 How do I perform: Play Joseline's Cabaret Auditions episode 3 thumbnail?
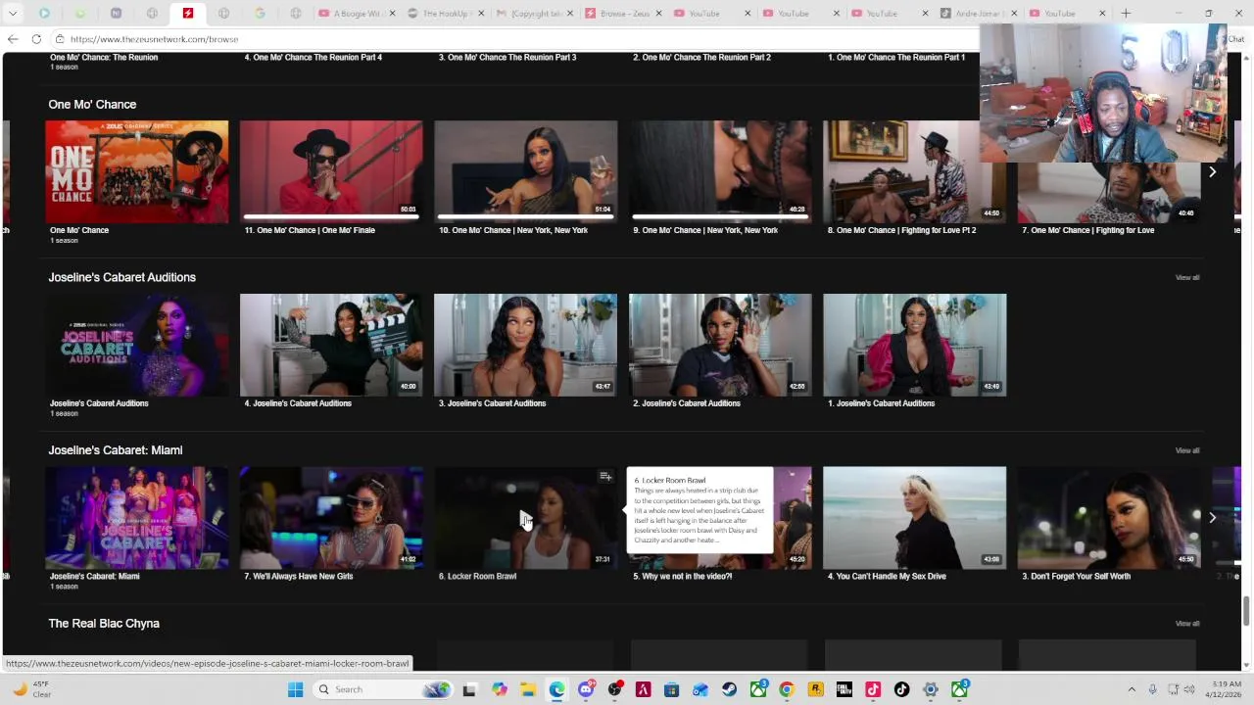[x=526, y=345]
